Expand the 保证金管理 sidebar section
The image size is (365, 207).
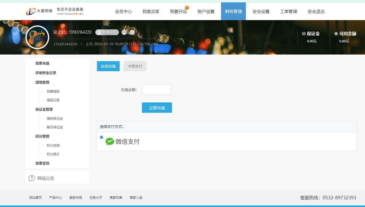coord(44,109)
